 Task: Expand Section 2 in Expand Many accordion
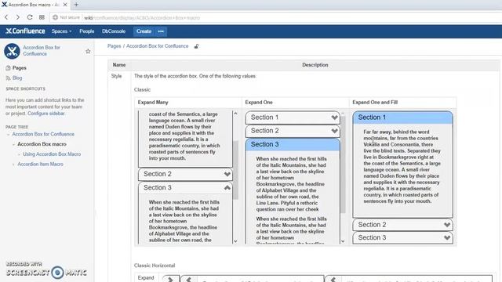[x=185, y=174]
